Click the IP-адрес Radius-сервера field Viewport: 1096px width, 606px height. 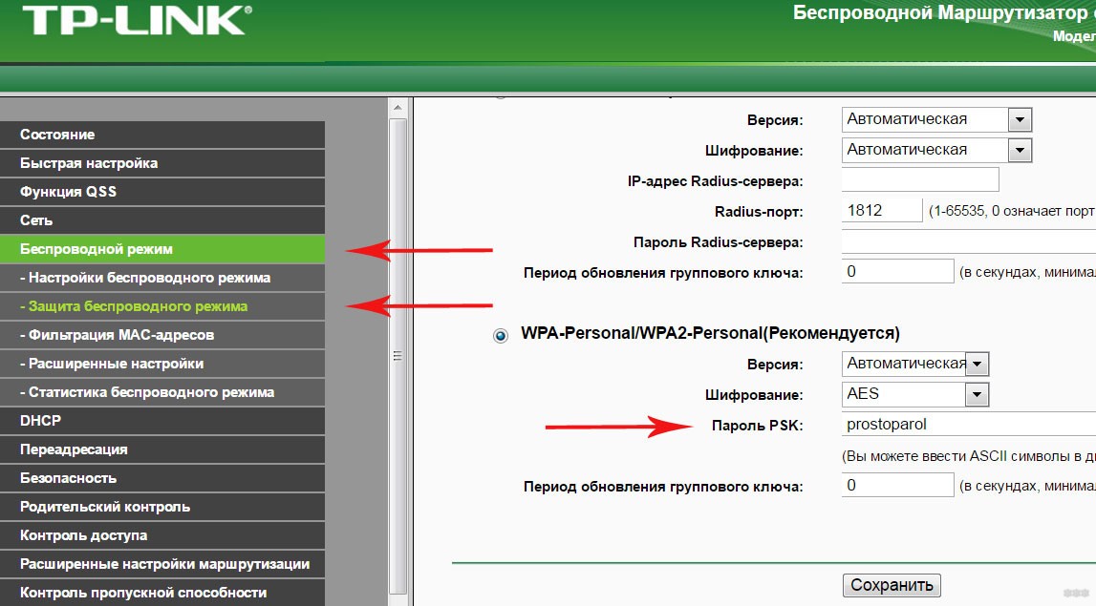click(x=920, y=180)
